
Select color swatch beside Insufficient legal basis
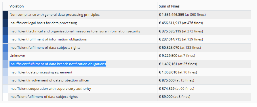pyautogui.click(x=5, y=23)
